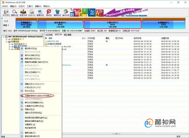
Task: Click the 隐藏/取消隐藏 当前分区 menu icon
Action: tap(22, 62)
